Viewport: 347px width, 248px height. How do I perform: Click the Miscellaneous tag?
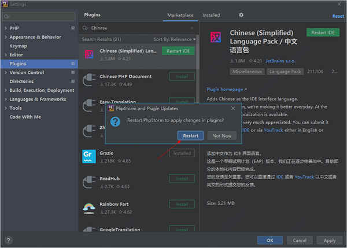[x=247, y=72]
